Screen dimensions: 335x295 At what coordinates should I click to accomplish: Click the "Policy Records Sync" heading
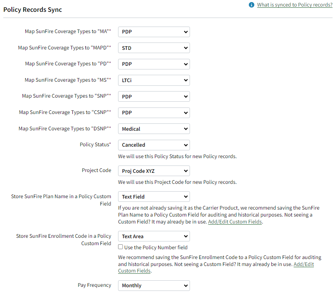[33, 10]
